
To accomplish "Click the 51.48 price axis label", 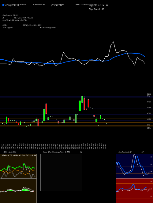I will tap(149, 108).
